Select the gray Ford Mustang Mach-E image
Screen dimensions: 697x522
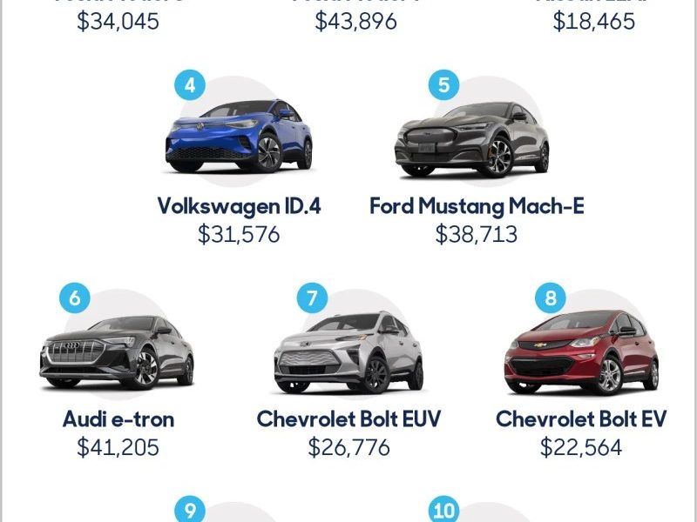472,140
